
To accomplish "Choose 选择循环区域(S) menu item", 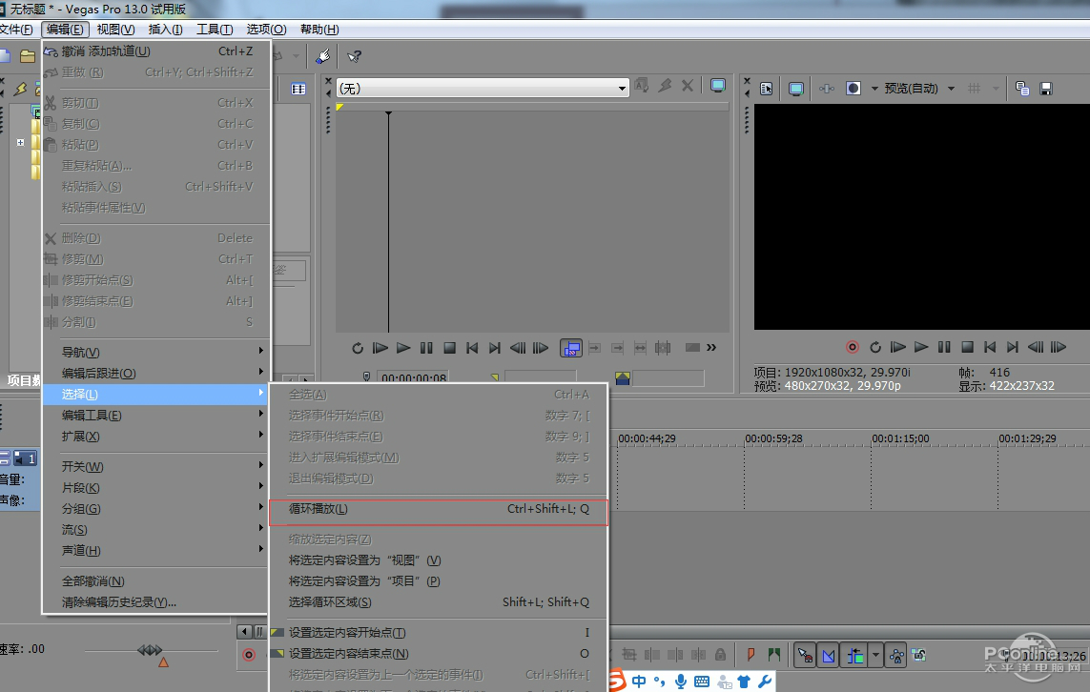I will (x=439, y=601).
